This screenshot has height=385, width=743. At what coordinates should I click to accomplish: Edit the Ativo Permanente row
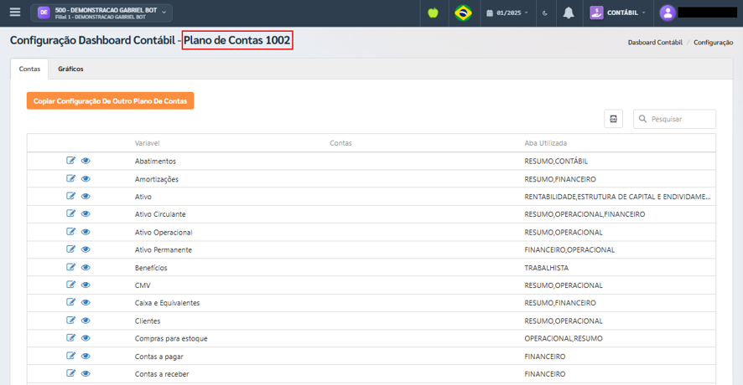coord(70,249)
